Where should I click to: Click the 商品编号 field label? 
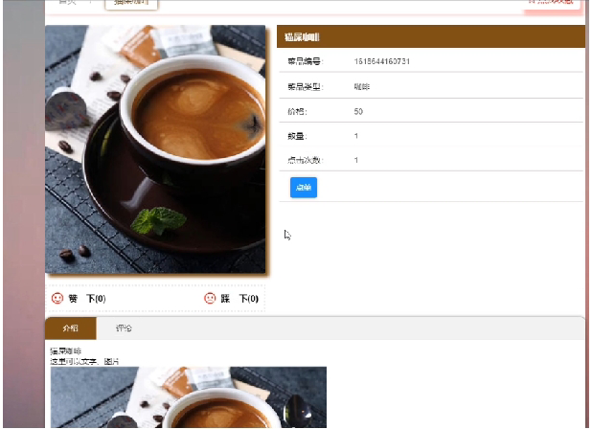(305, 61)
